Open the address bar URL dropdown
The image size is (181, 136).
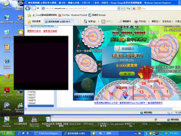coord(119,8)
